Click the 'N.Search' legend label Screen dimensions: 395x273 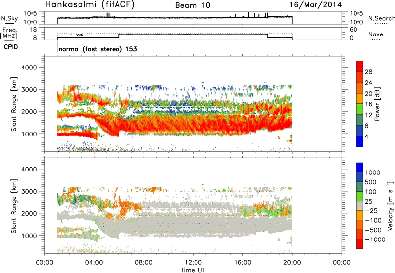[x=381, y=18]
